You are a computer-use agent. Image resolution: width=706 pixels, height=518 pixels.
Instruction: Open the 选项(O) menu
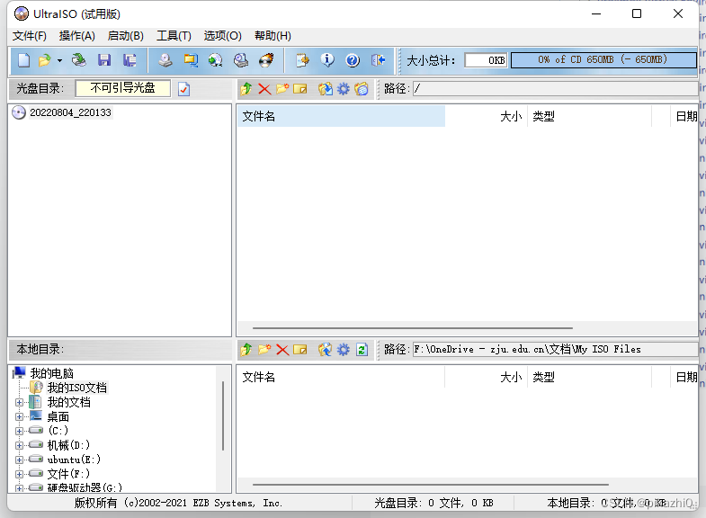[x=222, y=36]
